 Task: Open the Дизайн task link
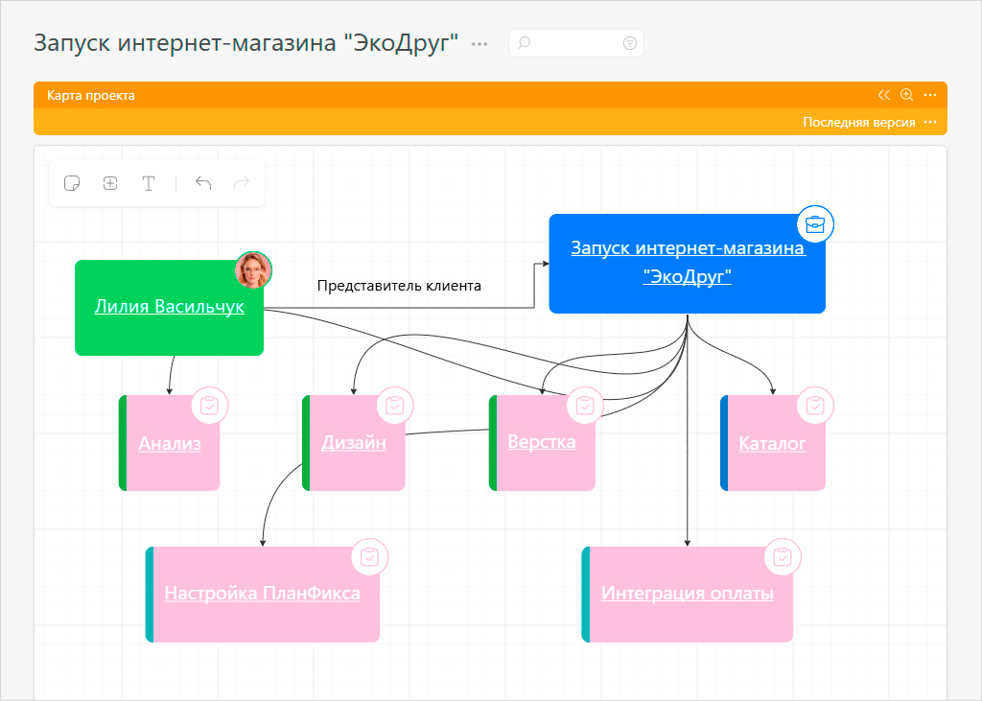tap(354, 443)
